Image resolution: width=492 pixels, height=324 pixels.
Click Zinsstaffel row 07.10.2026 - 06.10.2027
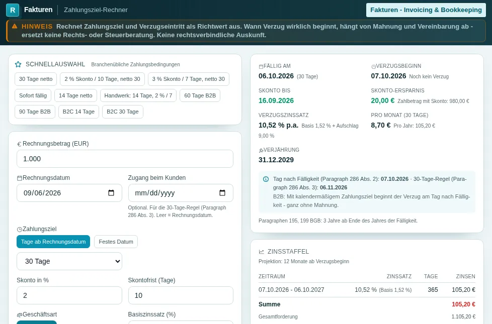pyautogui.click(x=367, y=290)
